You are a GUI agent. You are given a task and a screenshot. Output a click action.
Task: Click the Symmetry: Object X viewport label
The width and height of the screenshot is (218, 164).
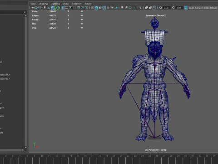156,15
